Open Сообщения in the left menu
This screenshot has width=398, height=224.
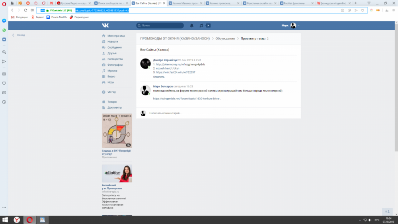pos(114,47)
